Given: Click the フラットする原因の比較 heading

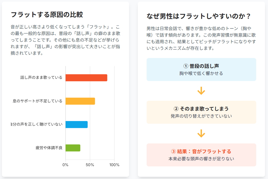Looking at the screenshot, I should [47, 15].
